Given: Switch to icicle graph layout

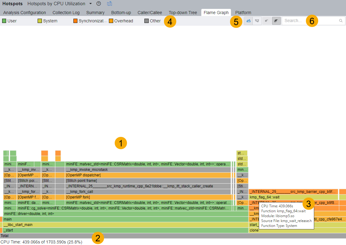Looking at the screenshot, I should 257,21.
